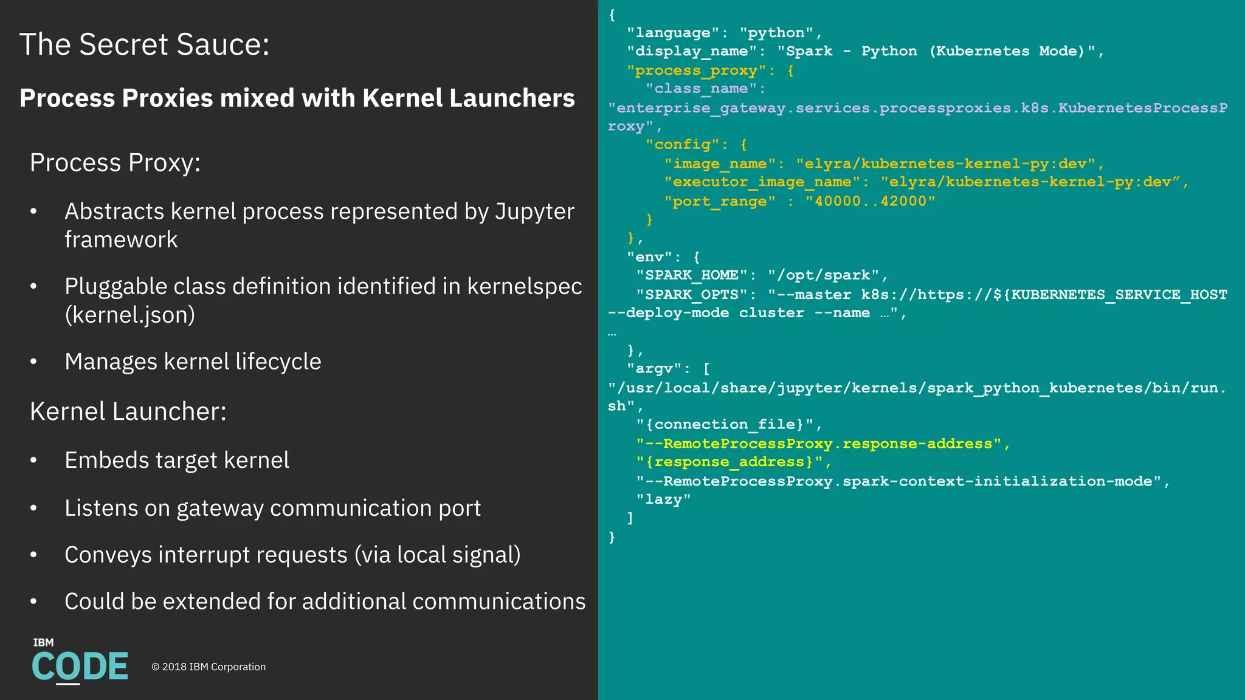The image size is (1245, 700).
Task: Click the '"display_name"' code line
Action: (x=866, y=52)
